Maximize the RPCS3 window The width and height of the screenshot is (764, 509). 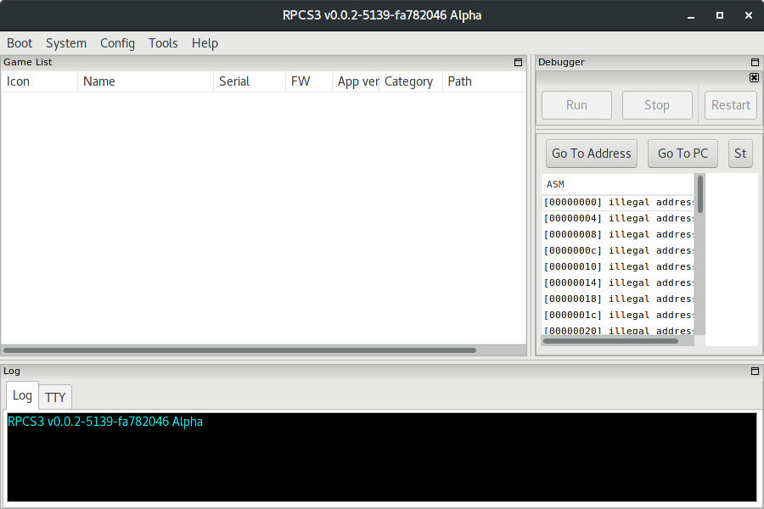[x=720, y=15]
